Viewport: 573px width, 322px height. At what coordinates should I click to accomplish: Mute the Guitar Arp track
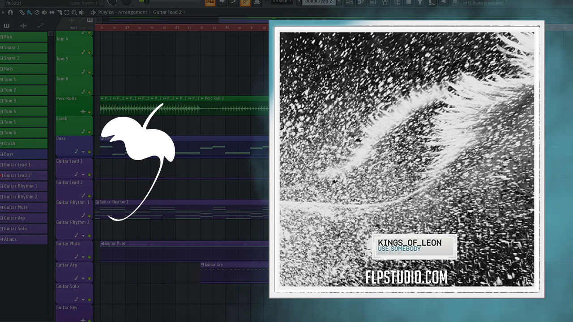point(89,278)
